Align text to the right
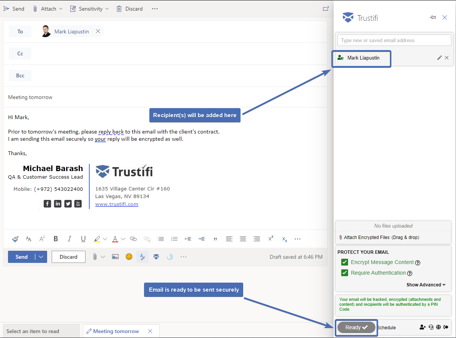The image size is (456, 338). click(257, 239)
